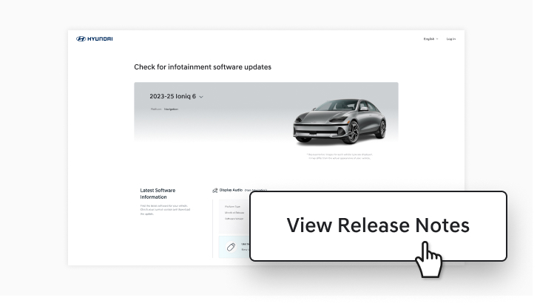
Task: Click the hand pointer cursor graphic
Action: point(429,262)
